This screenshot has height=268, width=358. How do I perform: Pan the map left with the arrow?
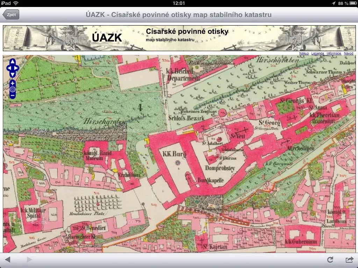click(9, 68)
